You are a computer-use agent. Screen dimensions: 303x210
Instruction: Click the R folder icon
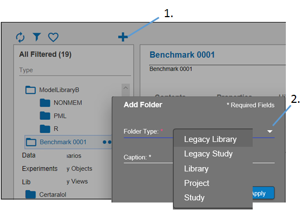(45, 129)
